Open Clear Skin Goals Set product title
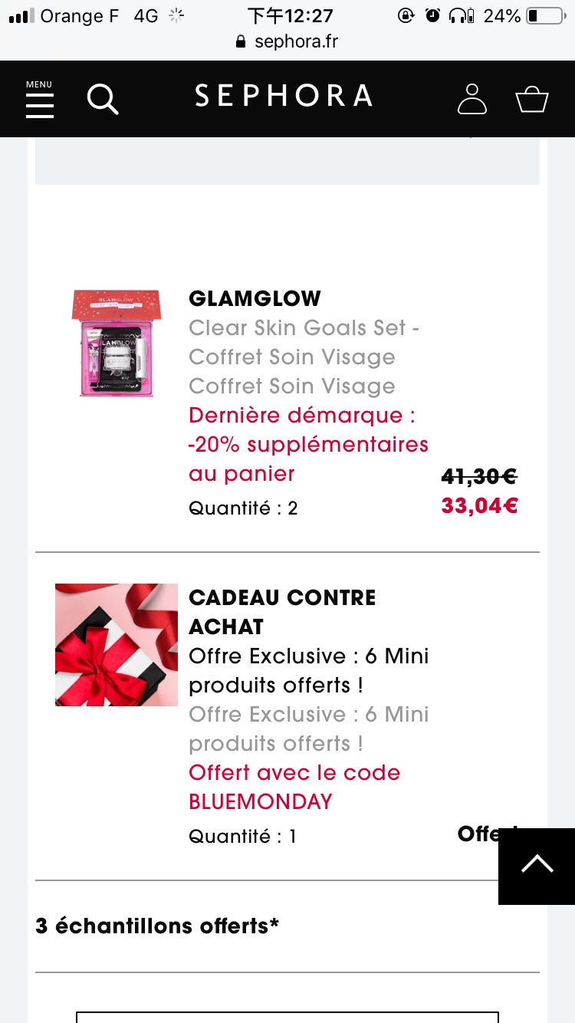This screenshot has height=1023, width=575. pos(304,343)
